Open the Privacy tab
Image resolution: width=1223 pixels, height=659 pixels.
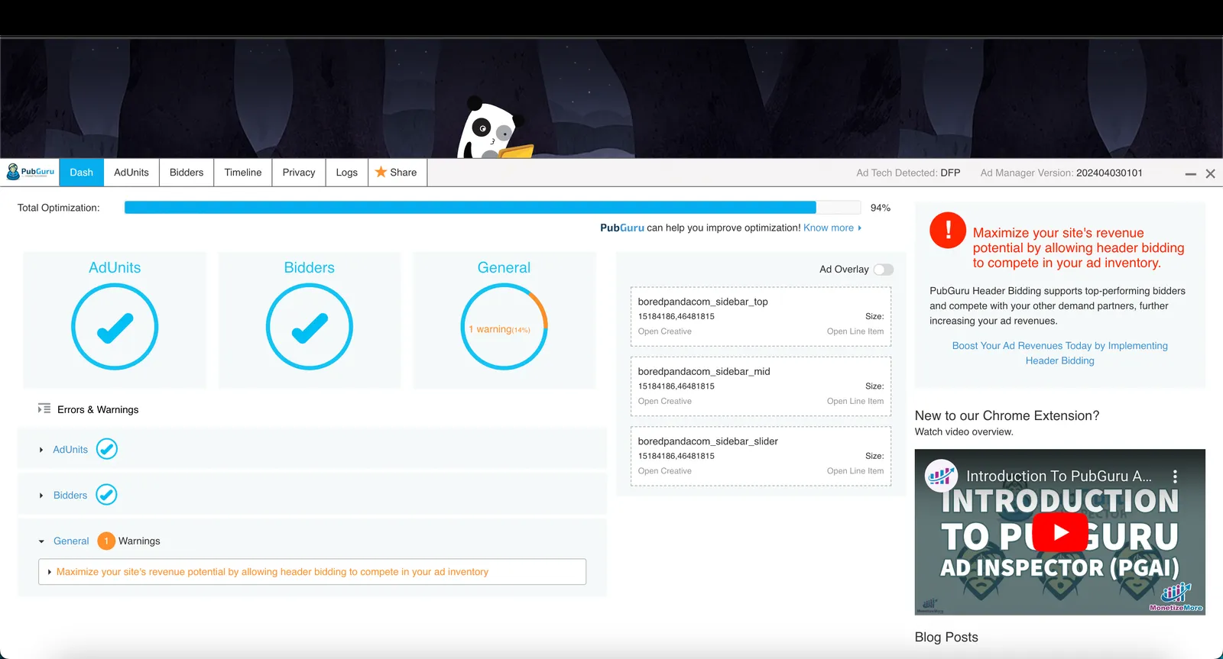[x=299, y=173]
